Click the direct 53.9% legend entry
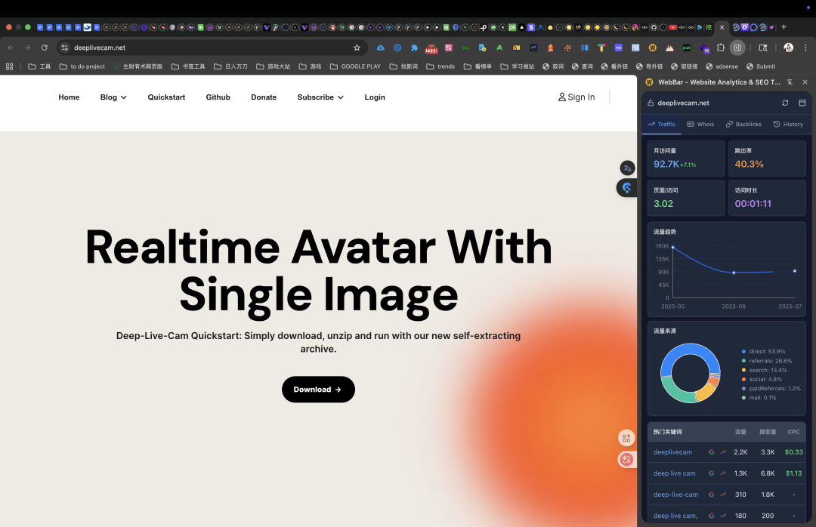 coord(763,352)
